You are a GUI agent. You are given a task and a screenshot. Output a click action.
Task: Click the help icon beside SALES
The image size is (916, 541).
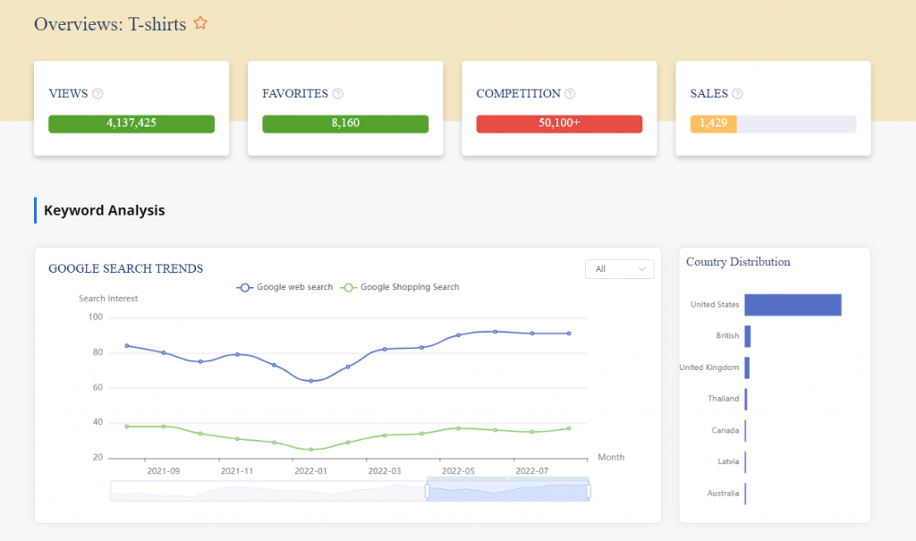(738, 94)
